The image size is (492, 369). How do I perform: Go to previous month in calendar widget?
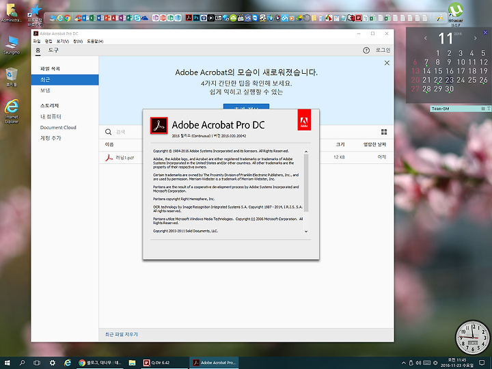point(426,38)
